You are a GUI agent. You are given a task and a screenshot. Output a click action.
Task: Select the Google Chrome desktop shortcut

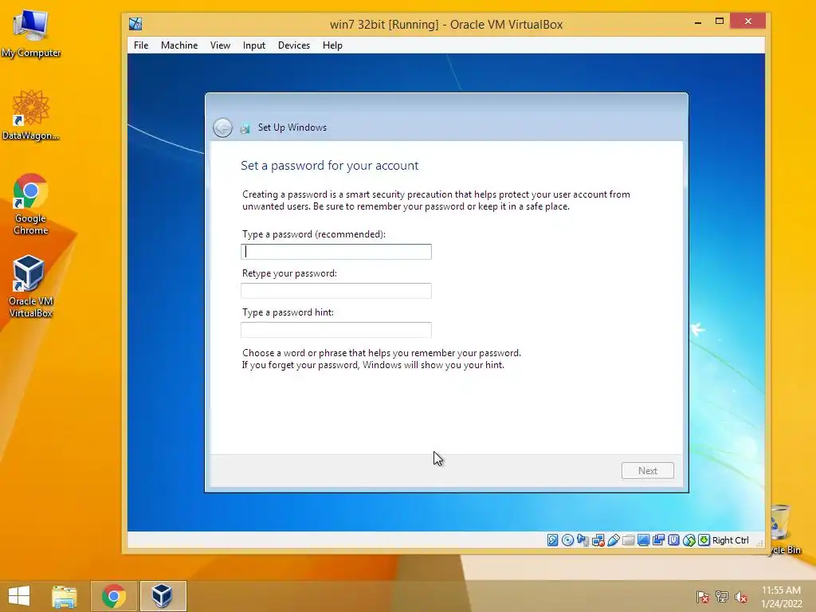[31, 204]
